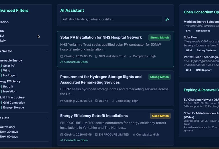Screen dimensions: 219x149
Task: Check the Energy Storage filter checkbox
Action: coord(1,108)
